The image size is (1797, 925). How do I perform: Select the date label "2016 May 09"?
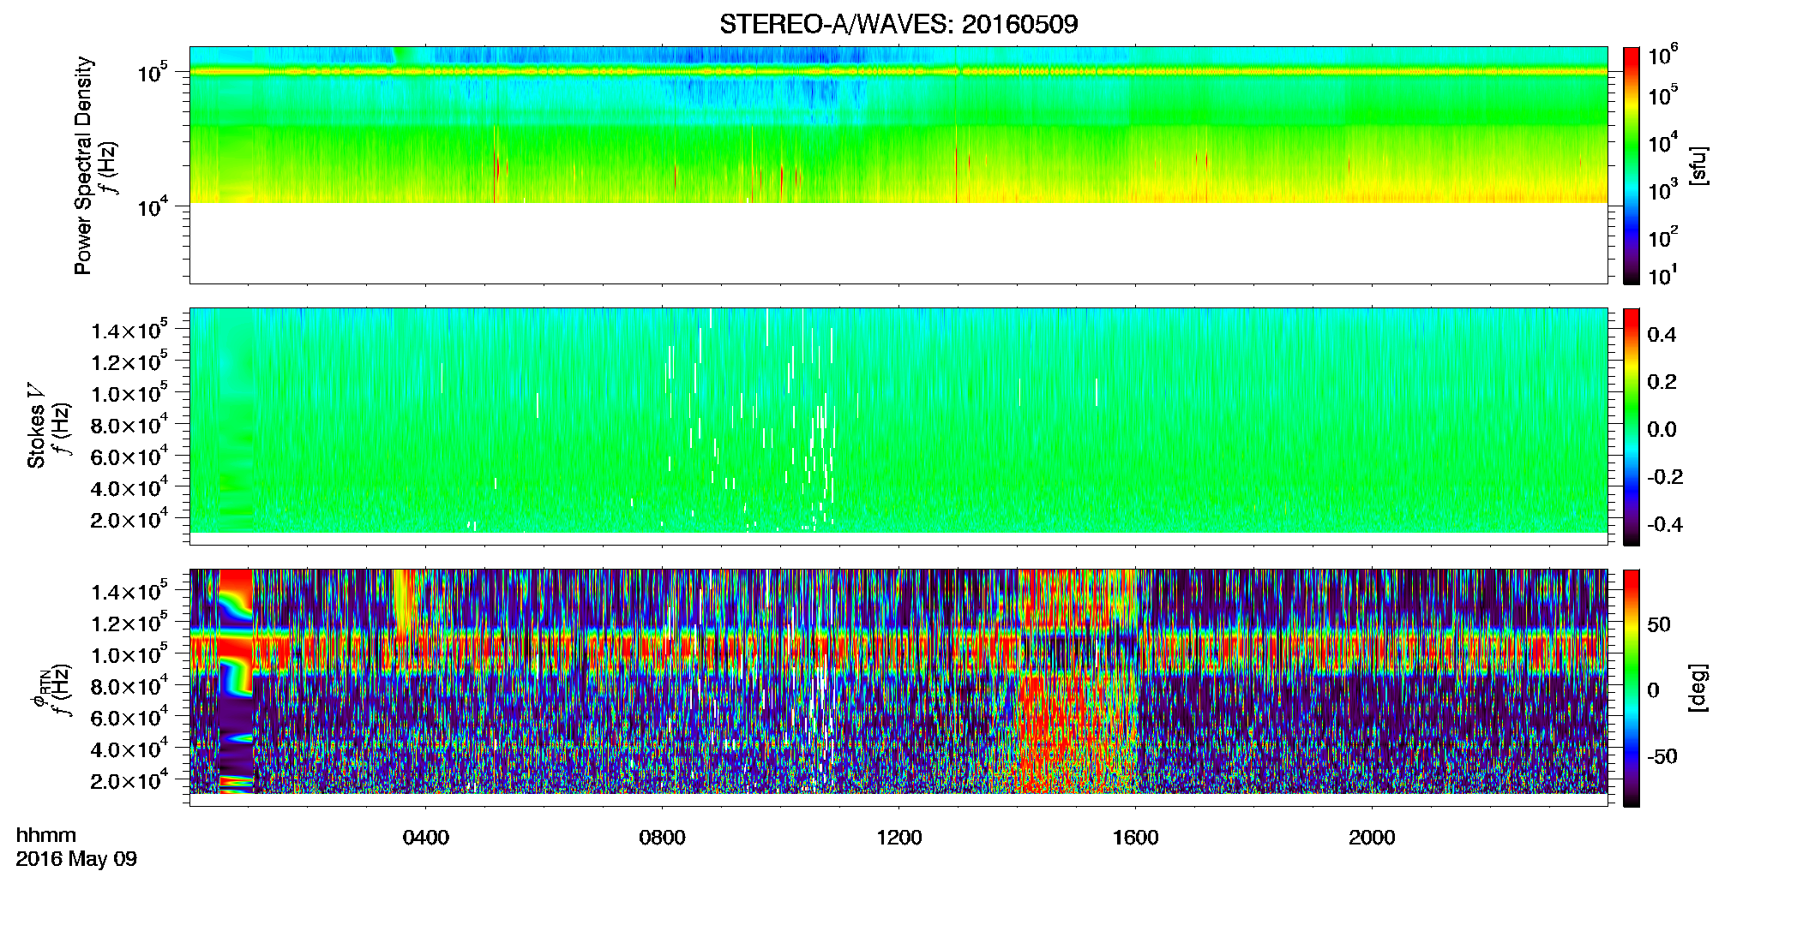[76, 859]
